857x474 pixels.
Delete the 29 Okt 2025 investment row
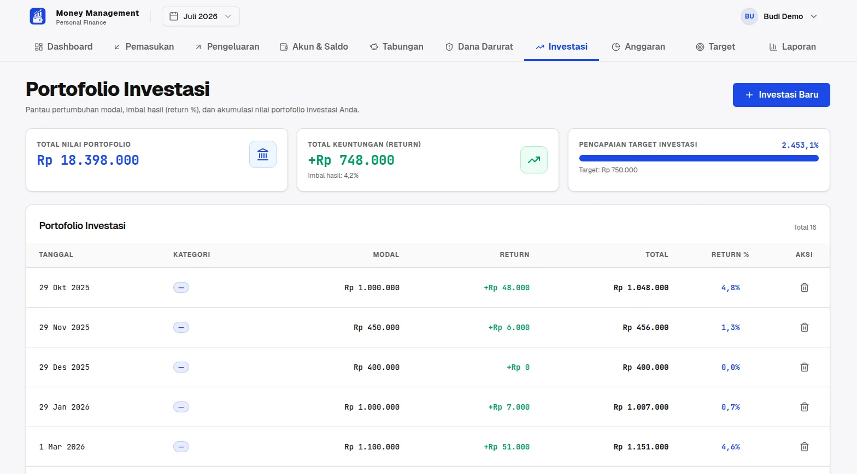[x=805, y=287]
